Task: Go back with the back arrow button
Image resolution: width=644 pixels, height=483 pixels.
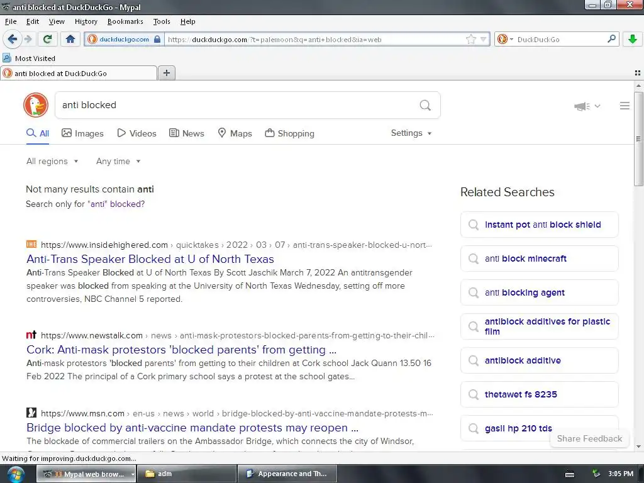Action: [x=13, y=40]
